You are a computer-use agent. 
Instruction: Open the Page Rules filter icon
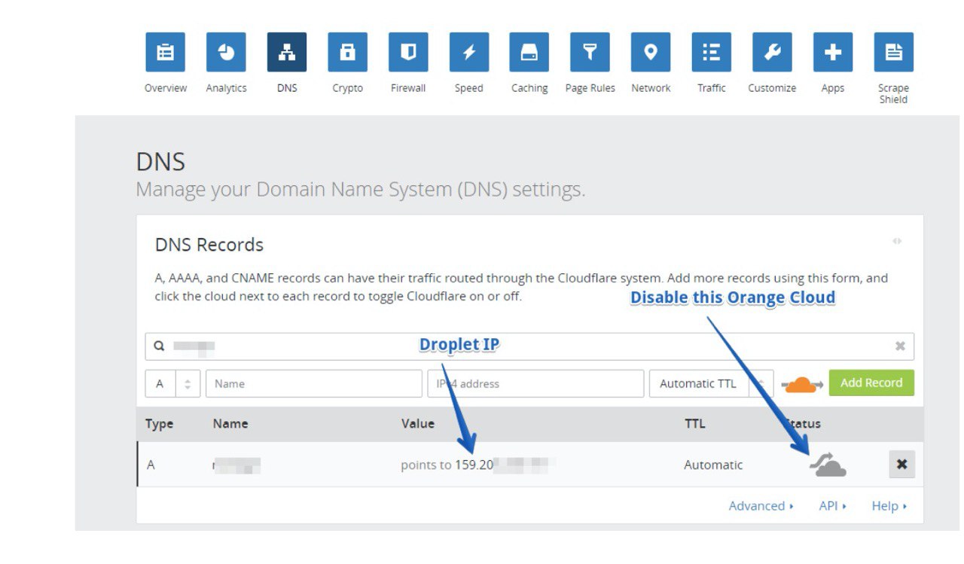click(x=590, y=52)
